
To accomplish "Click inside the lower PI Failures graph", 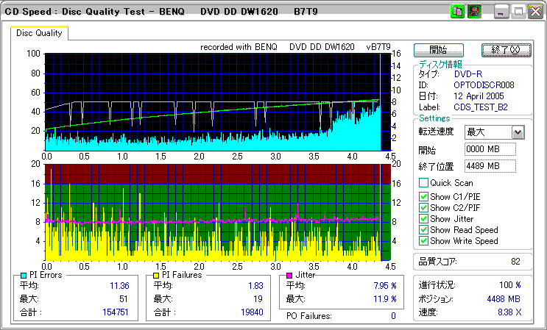I will [213, 212].
